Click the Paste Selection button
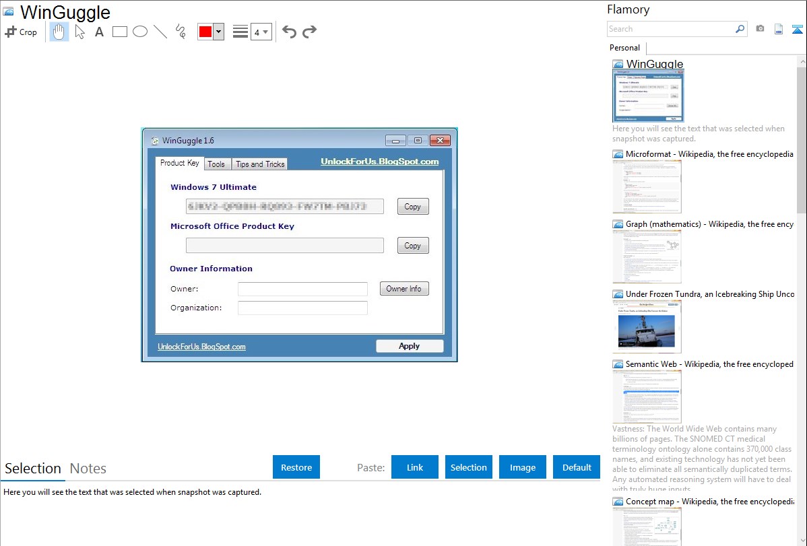This screenshot has height=546, width=807. pyautogui.click(x=469, y=467)
